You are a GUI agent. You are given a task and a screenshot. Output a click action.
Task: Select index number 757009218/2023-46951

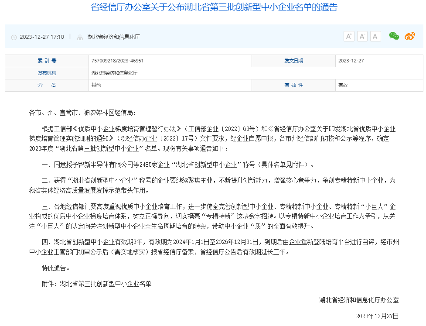[x=117, y=61]
